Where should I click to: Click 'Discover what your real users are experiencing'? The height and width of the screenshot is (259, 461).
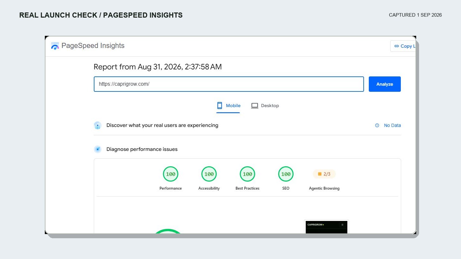click(162, 125)
